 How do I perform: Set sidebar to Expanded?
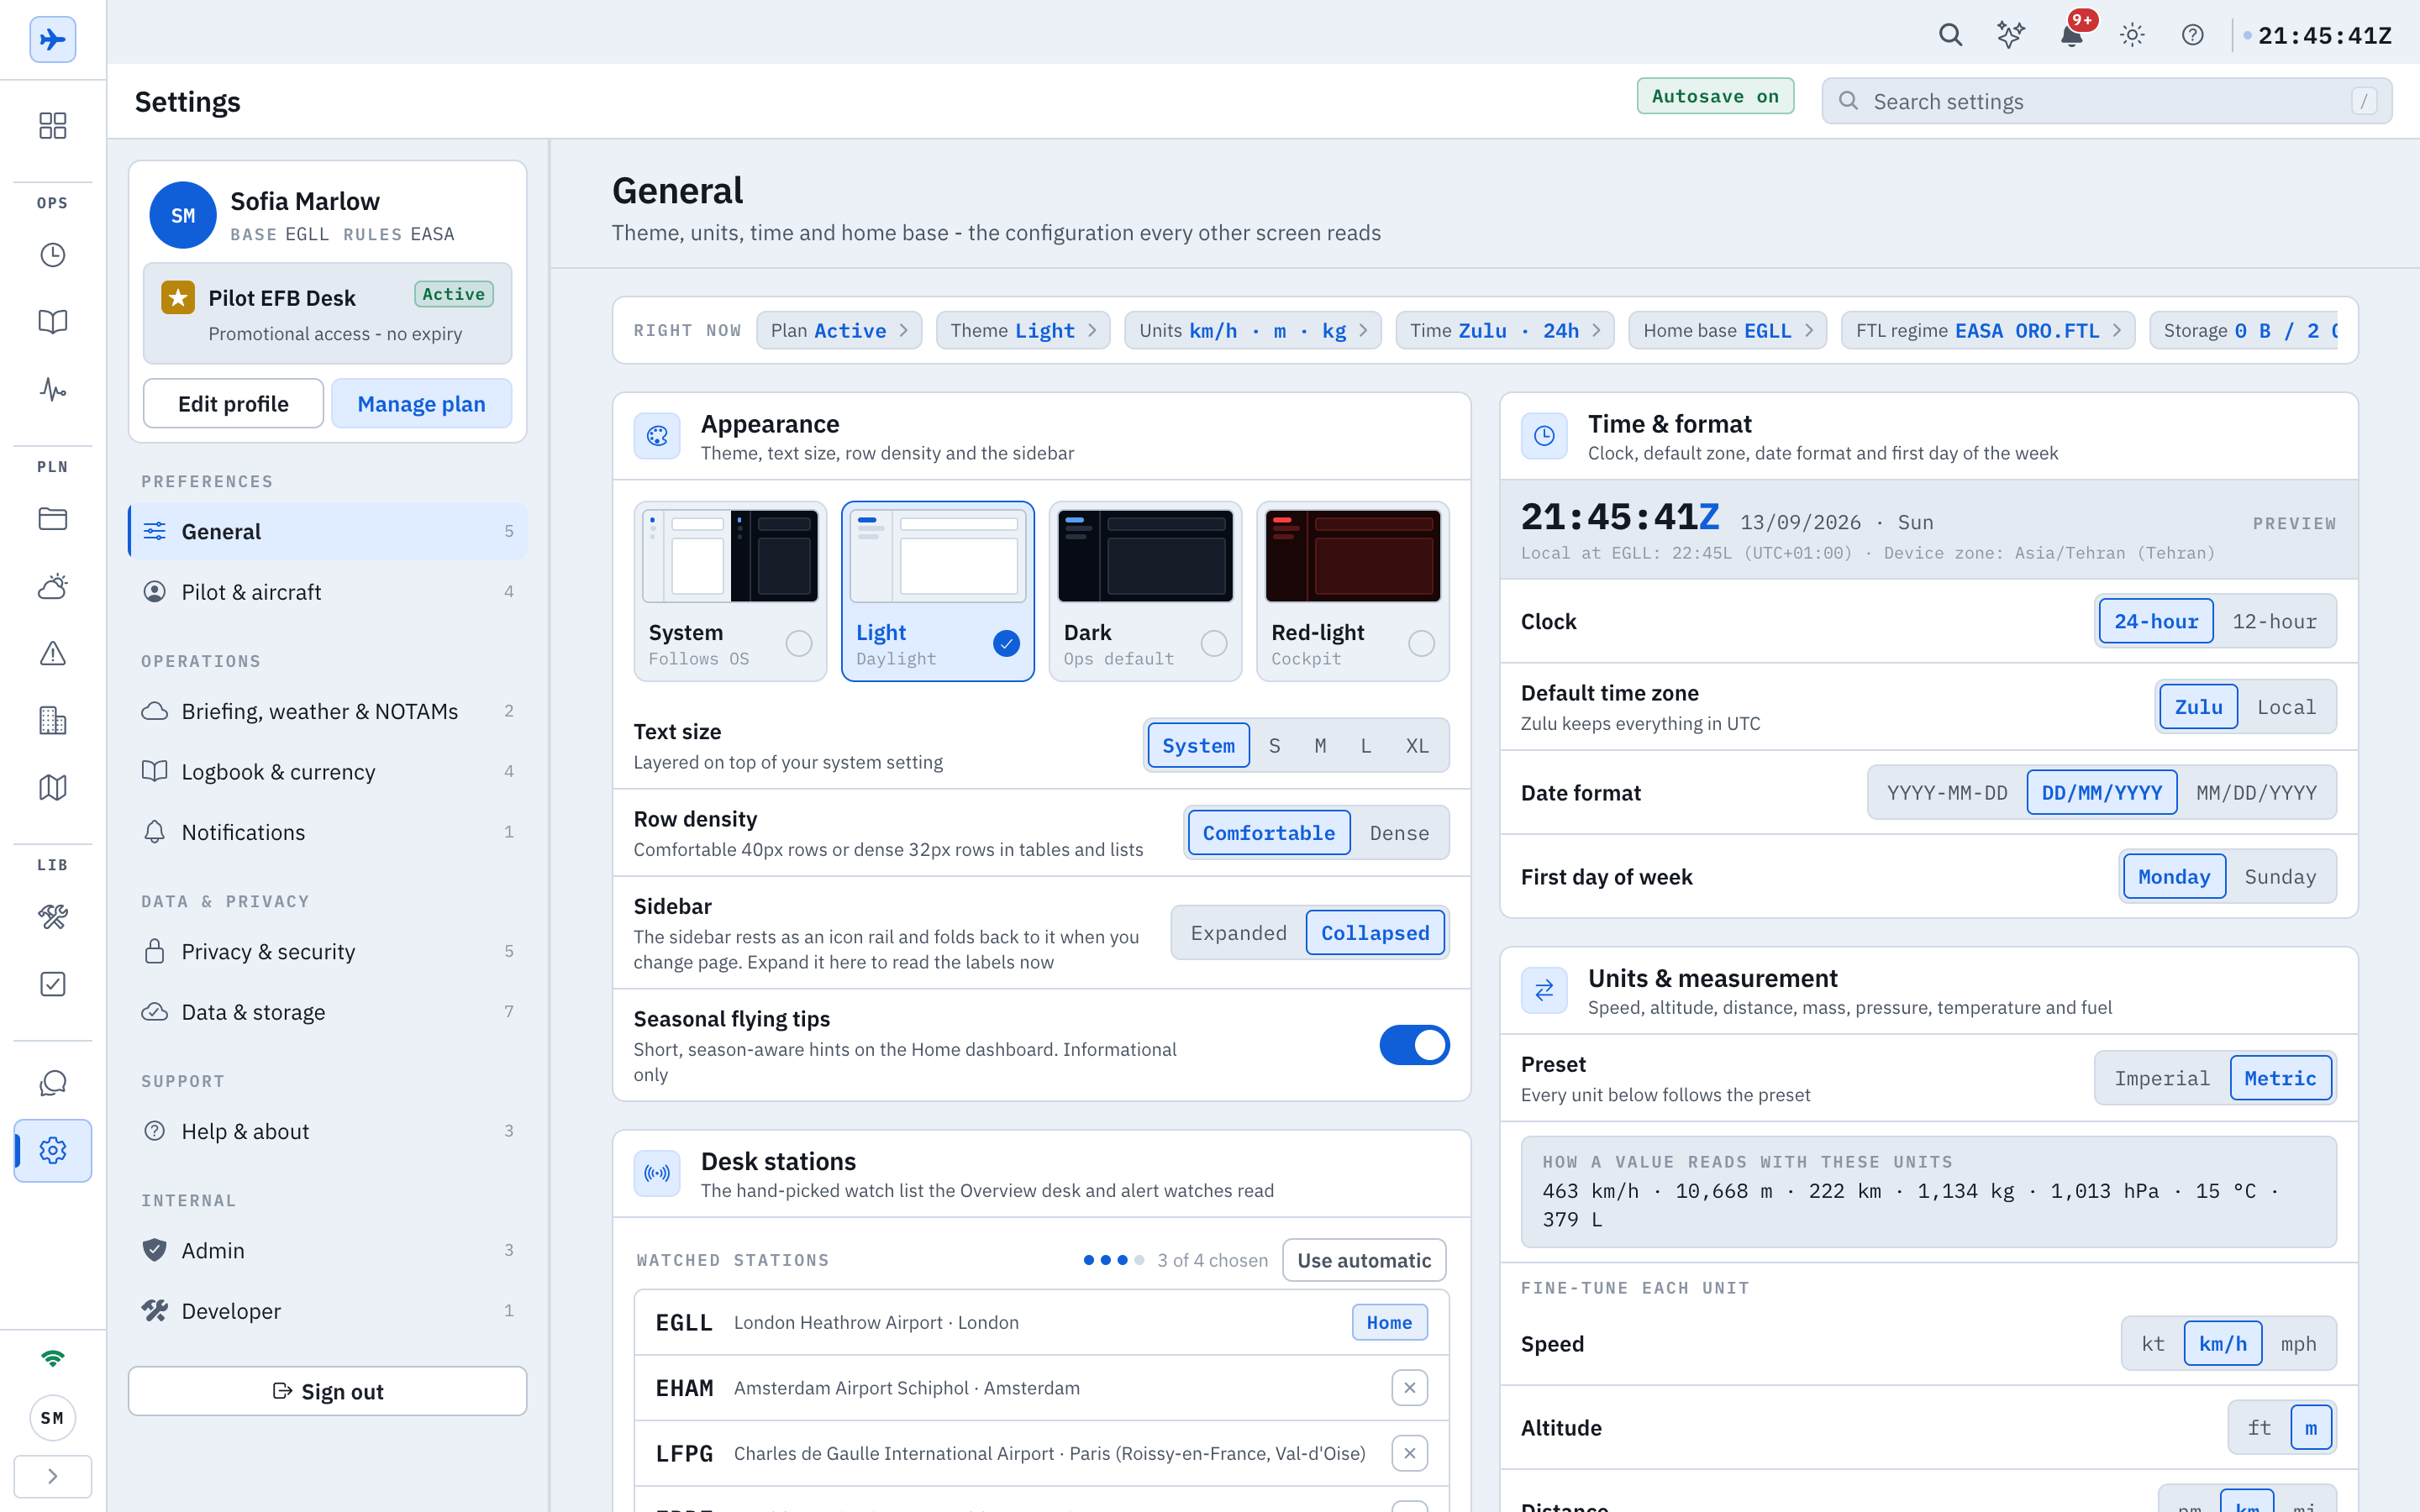tap(1238, 933)
